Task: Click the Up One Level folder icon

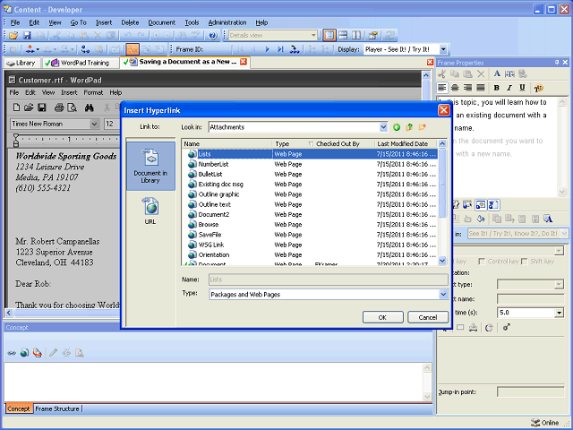Action: (x=409, y=127)
